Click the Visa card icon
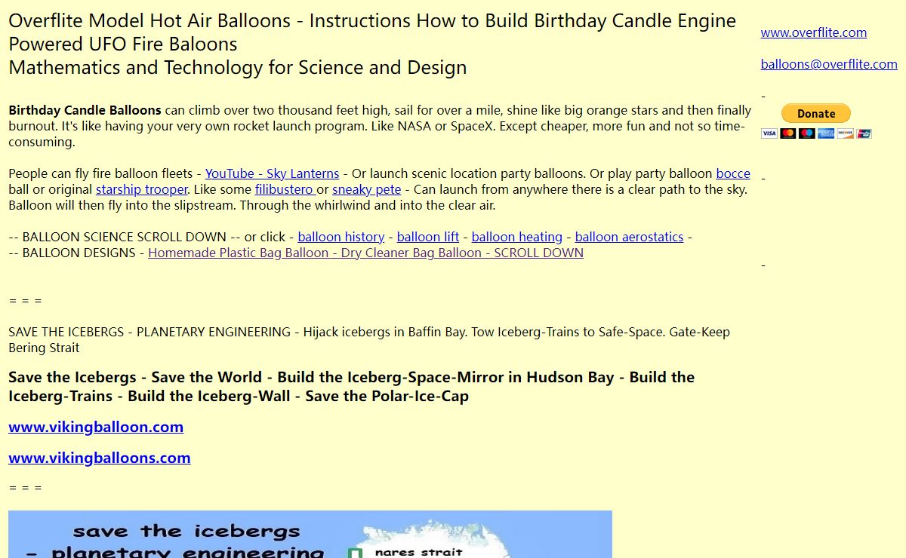 tap(769, 133)
